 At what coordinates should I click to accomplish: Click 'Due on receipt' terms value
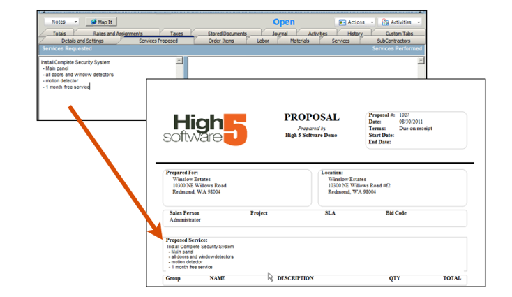(415, 128)
